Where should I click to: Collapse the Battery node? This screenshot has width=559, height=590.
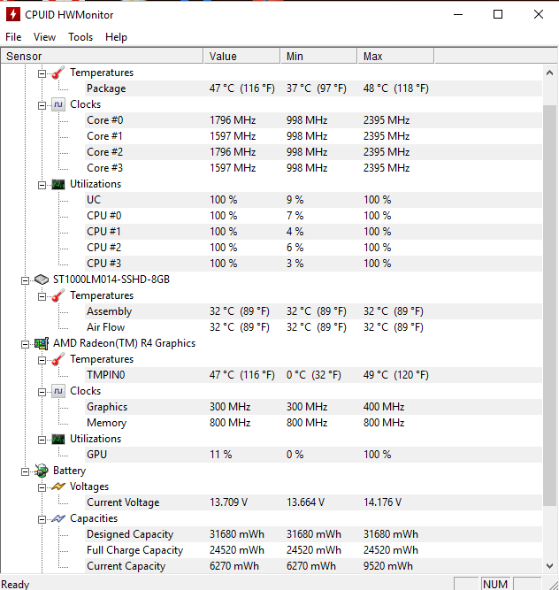[25, 471]
